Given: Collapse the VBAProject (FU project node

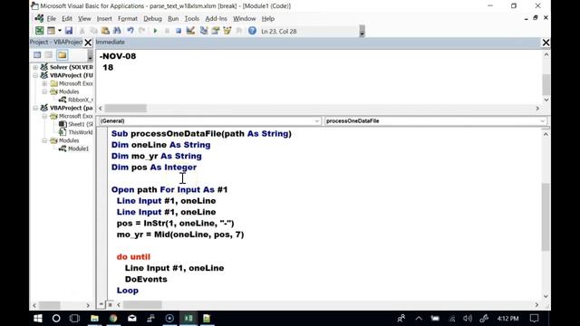Looking at the screenshot, I should (35, 75).
